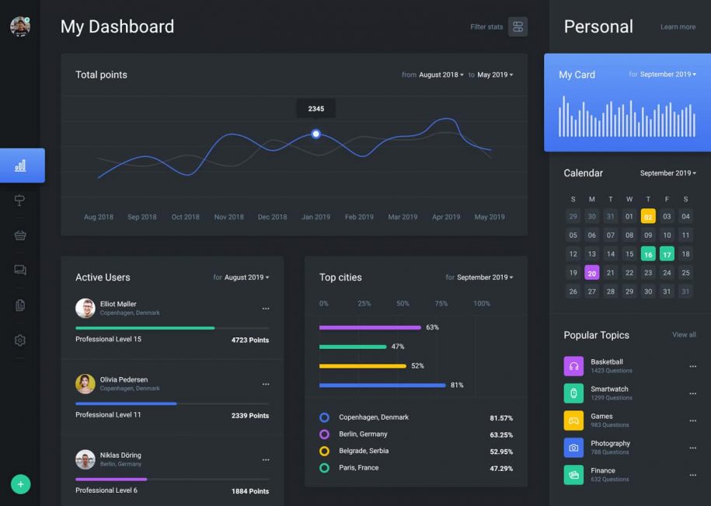Image resolution: width=711 pixels, height=506 pixels.
Task: Select the Dashboard bar-chart icon in sidebar
Action: coord(22,165)
